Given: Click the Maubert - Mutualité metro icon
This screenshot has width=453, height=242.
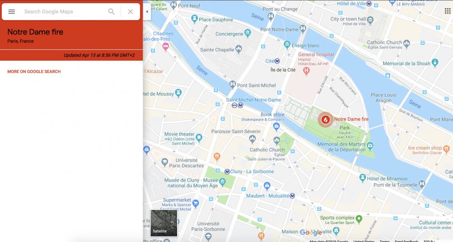Looking at the screenshot, I should 292,196.
